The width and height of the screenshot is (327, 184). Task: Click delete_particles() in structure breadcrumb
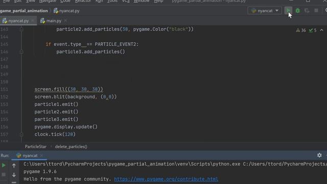pos(71,147)
